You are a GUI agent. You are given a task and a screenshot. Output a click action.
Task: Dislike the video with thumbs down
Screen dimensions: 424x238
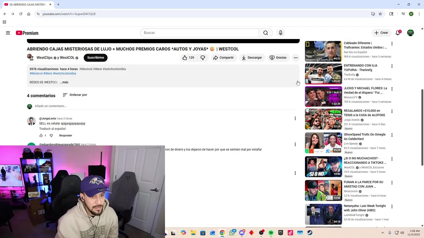[203, 58]
